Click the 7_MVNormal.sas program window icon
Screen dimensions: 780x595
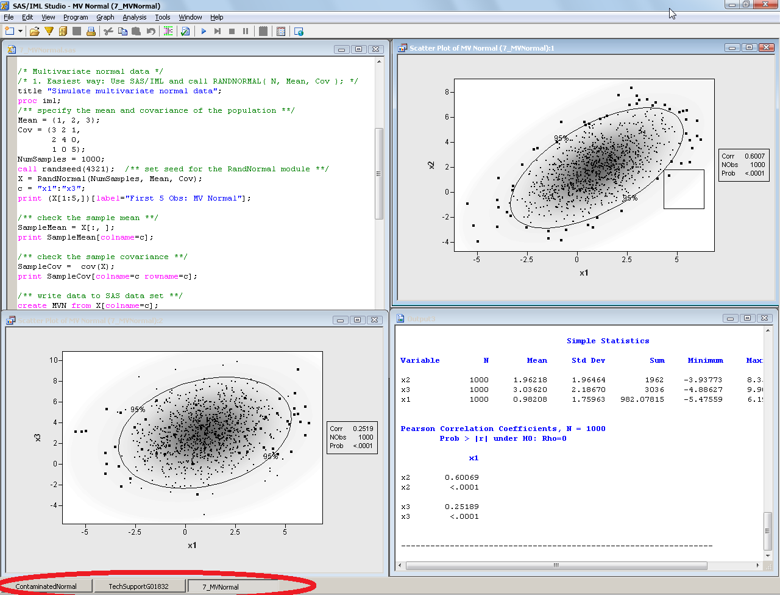[12, 49]
